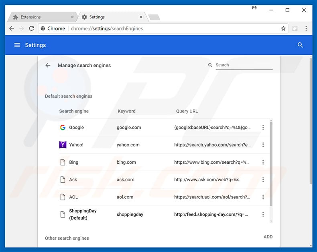Bookmark this page with the star icon

[x=283, y=28]
